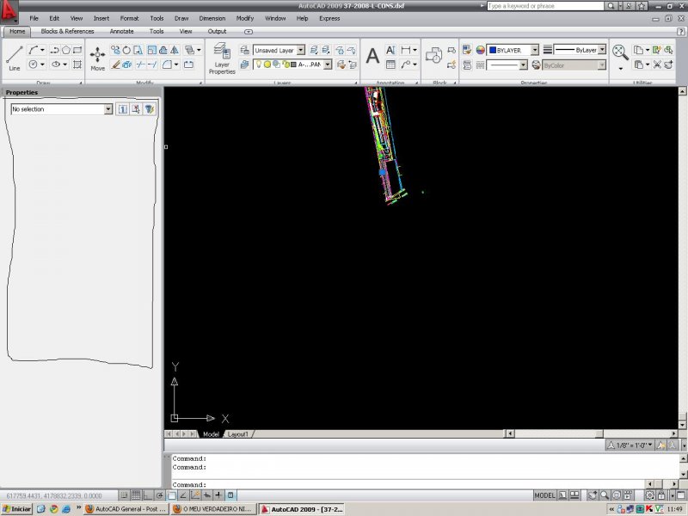Image resolution: width=688 pixels, height=516 pixels.
Task: Open Layer Properties manager
Action: [x=222, y=58]
